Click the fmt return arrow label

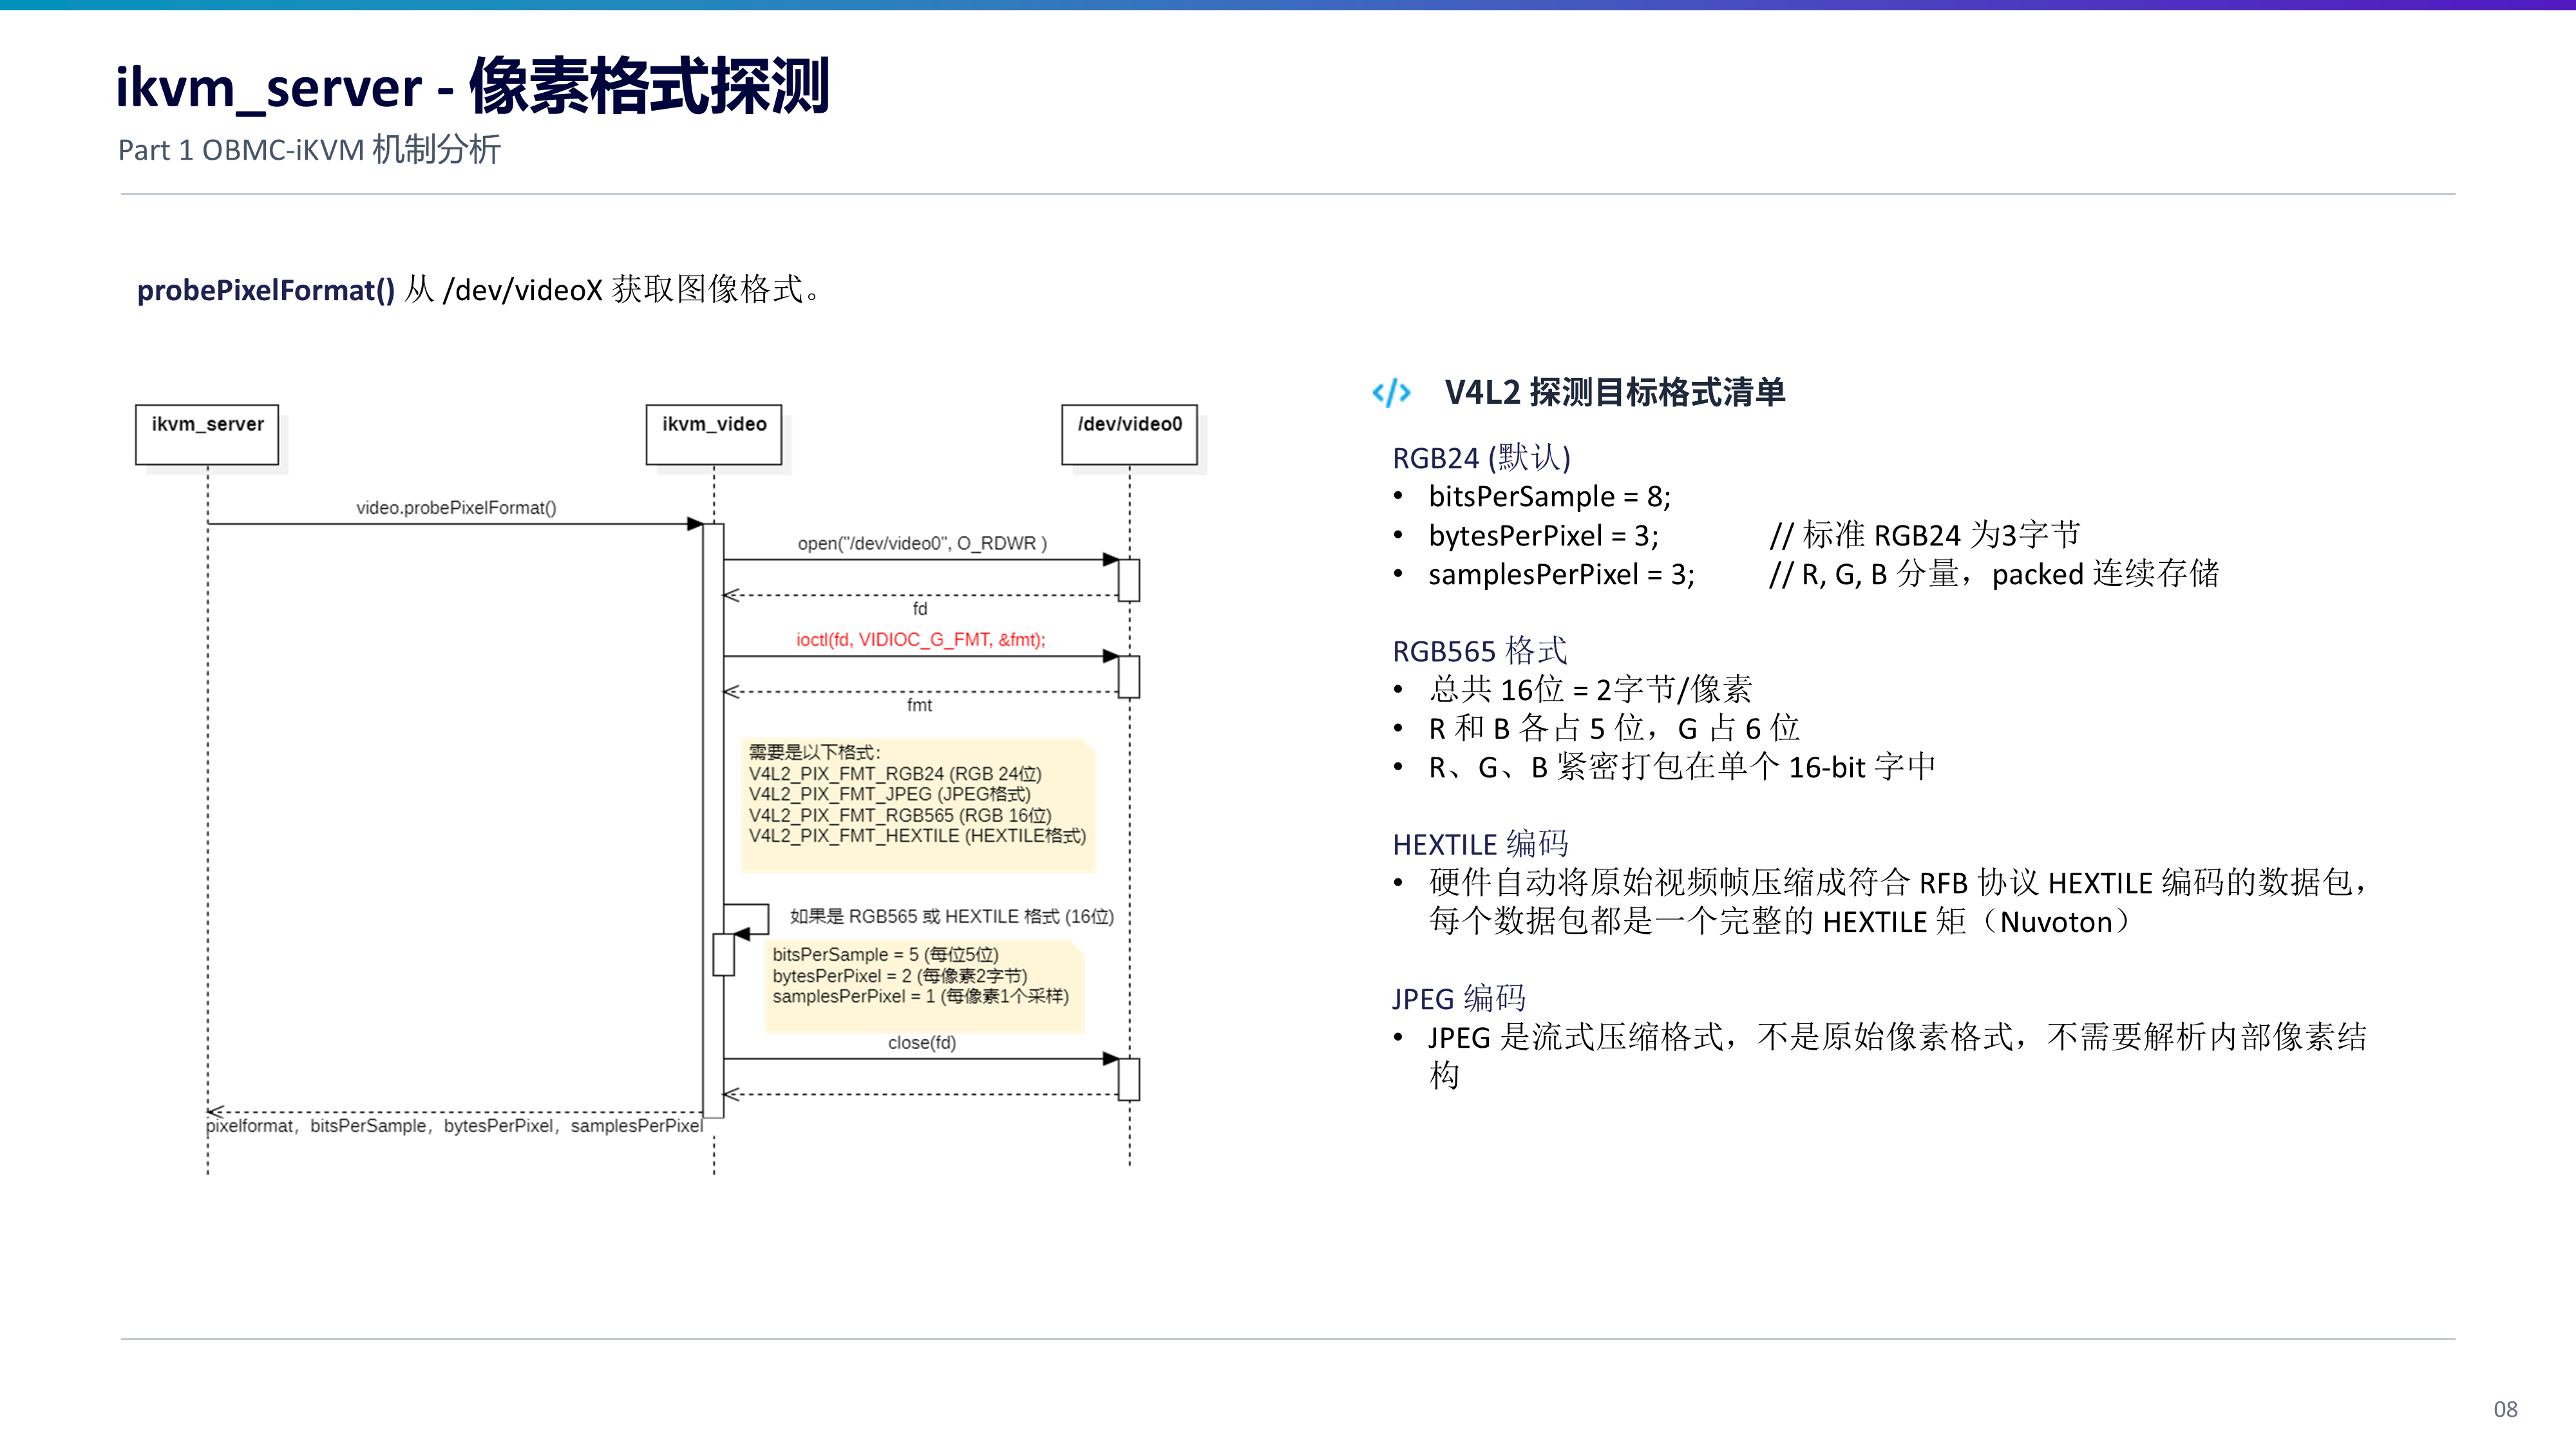point(919,706)
